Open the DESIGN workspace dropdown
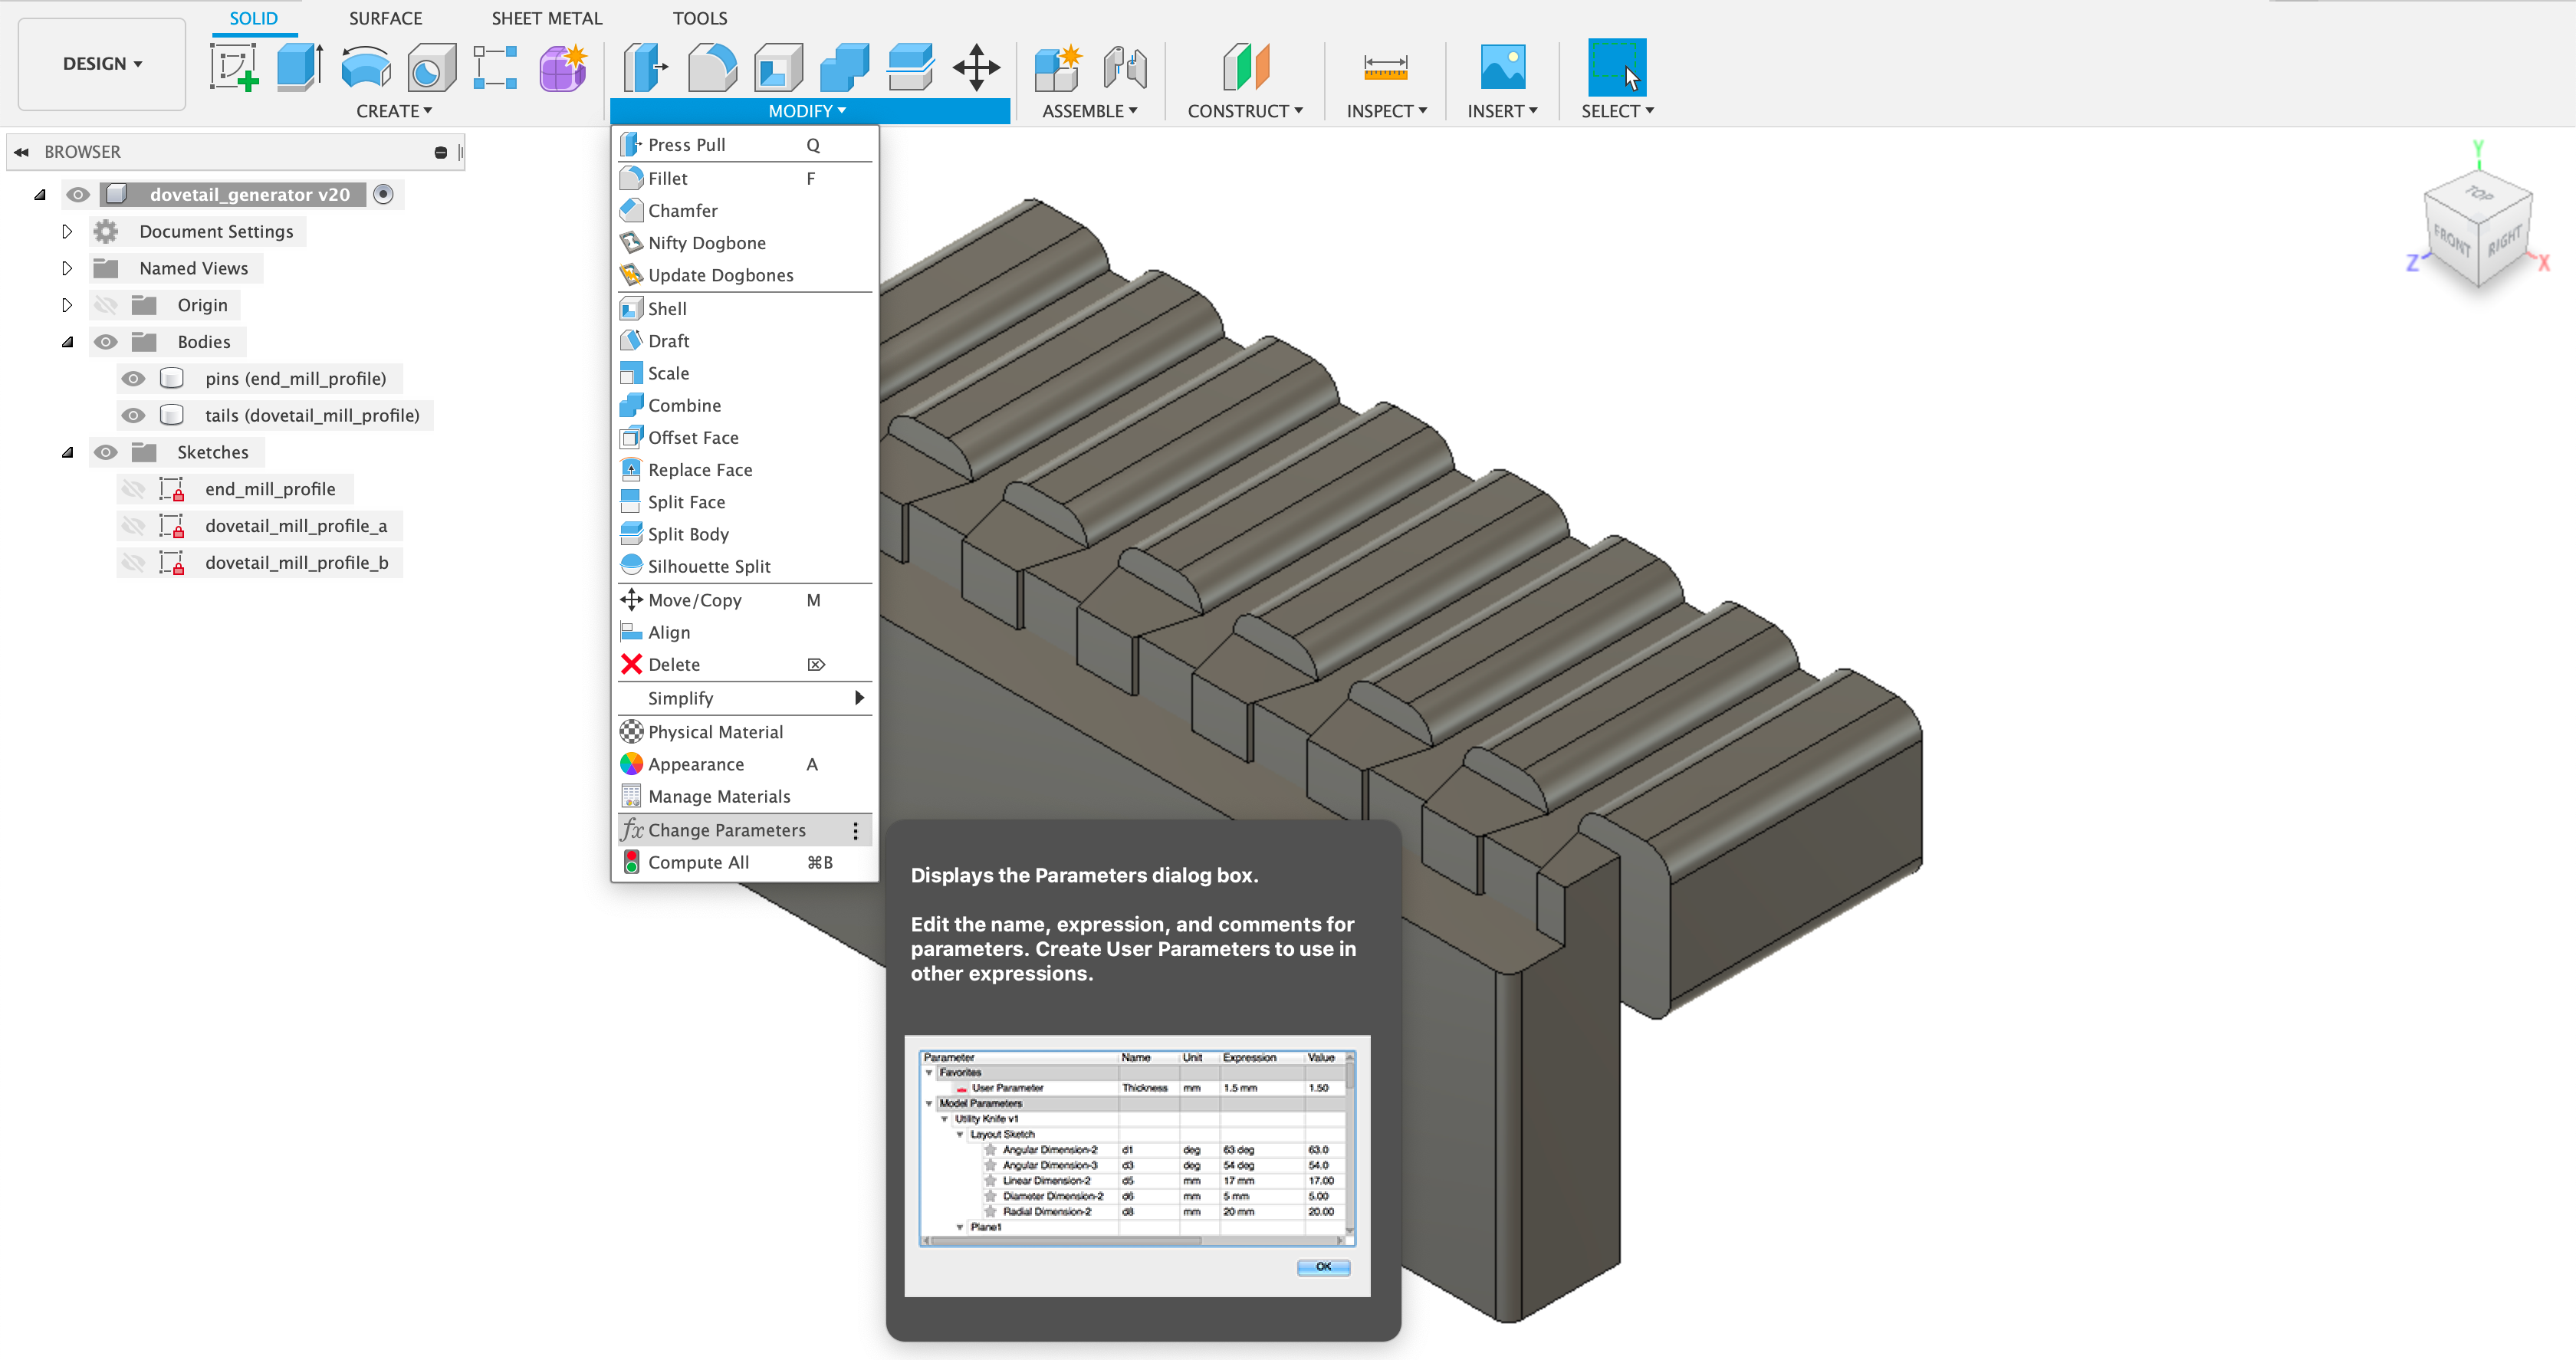 pos(102,64)
